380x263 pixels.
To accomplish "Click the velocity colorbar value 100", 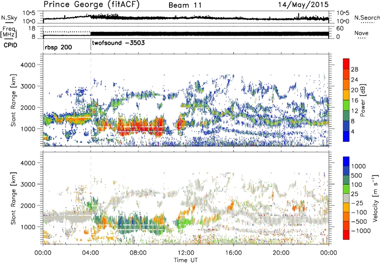I will click(356, 185).
